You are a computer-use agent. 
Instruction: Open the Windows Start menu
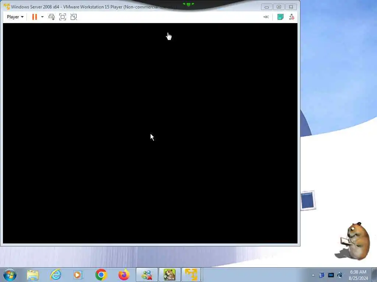point(10,275)
